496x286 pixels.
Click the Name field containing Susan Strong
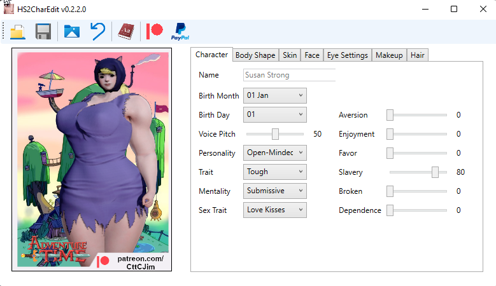(290, 75)
